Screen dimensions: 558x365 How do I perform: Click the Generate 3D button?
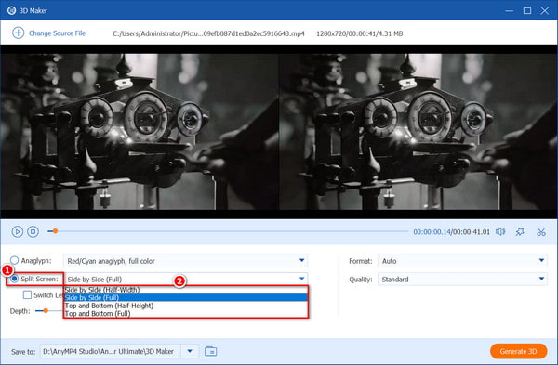(x=518, y=351)
